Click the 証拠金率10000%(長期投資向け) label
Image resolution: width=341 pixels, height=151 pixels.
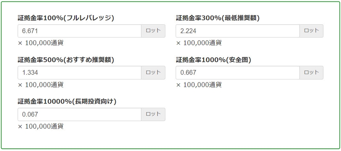coord(67,102)
